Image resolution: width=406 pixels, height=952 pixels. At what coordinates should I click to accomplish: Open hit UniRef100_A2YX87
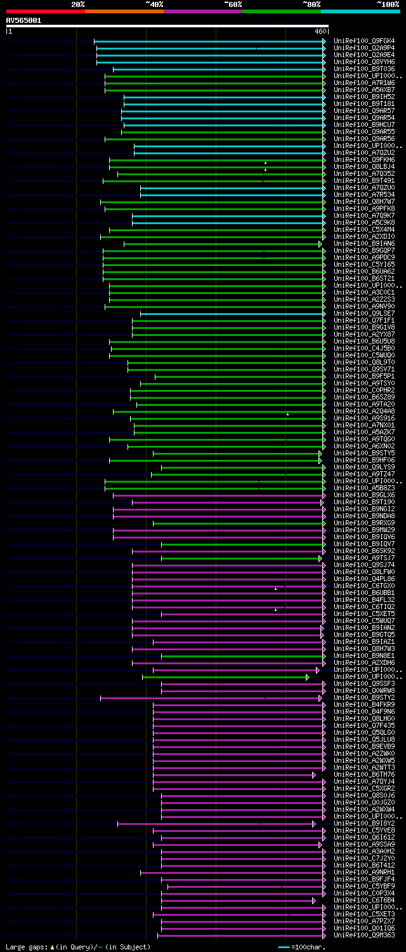pos(364,335)
